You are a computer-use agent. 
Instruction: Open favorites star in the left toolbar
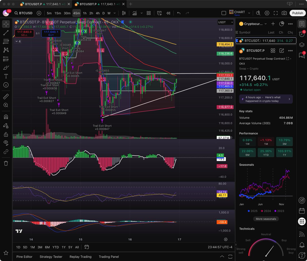point(6,253)
